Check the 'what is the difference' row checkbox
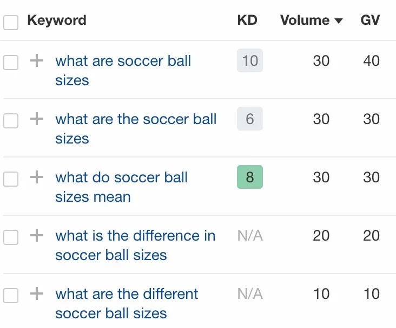The height and width of the screenshot is (328, 396). [x=11, y=237]
